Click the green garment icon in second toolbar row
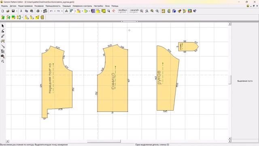The image size is (259, 146). (3, 17)
